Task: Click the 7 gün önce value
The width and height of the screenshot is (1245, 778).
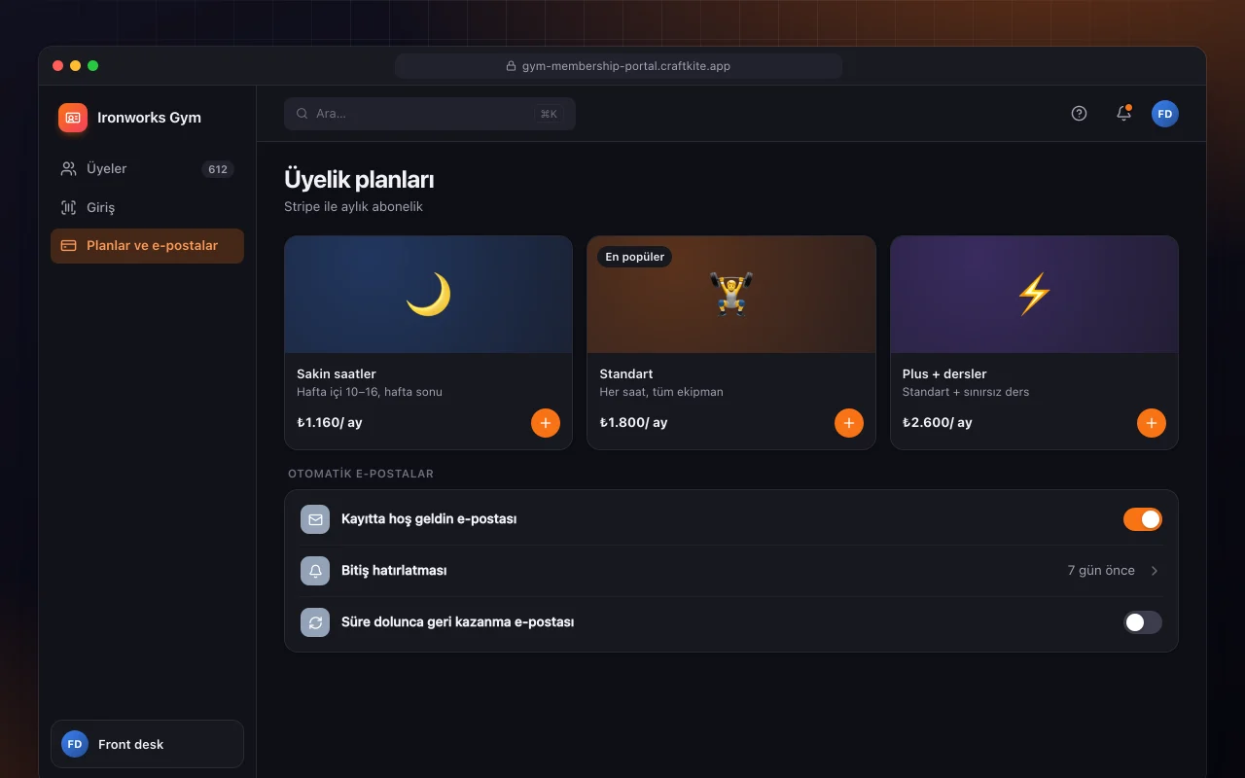Action: tap(1101, 571)
